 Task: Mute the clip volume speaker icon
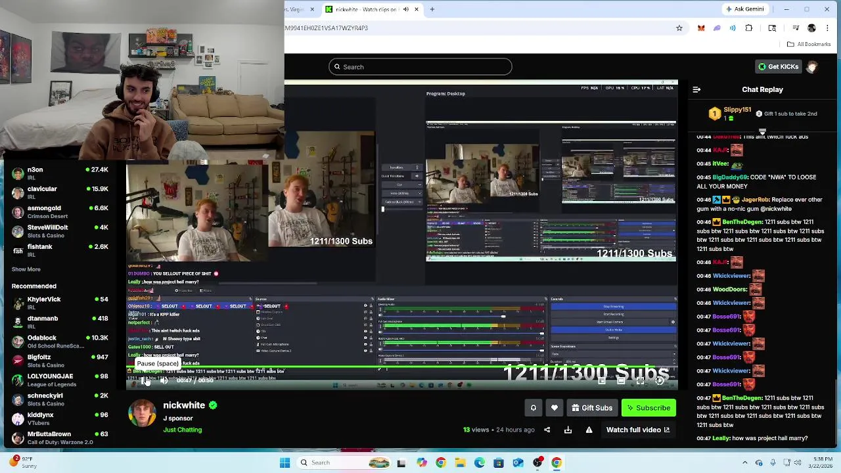click(x=164, y=380)
